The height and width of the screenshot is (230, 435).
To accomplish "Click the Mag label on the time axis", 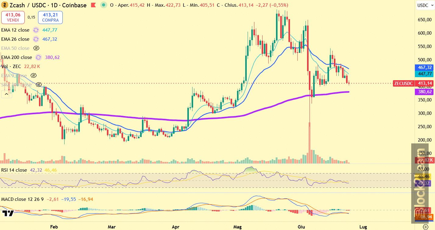I will coord(237,227).
